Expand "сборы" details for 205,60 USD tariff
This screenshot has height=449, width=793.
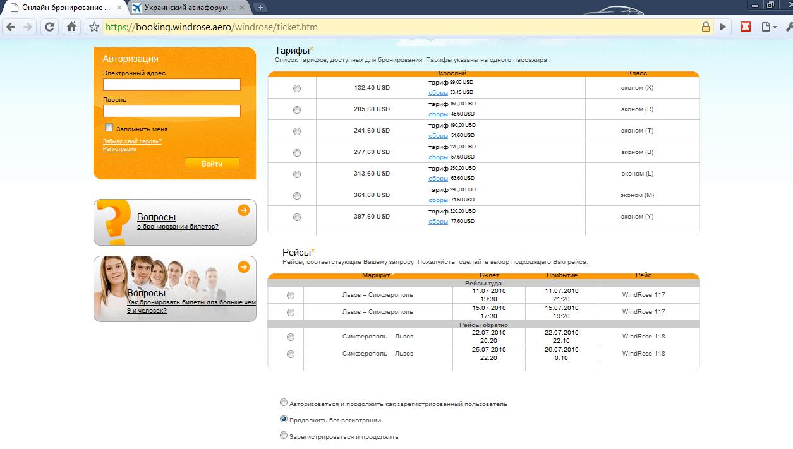(438, 114)
